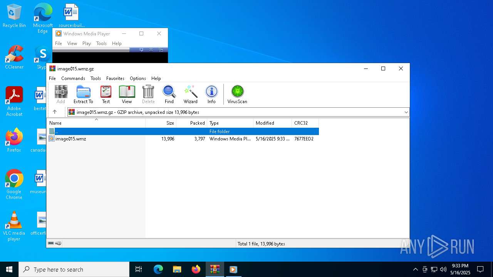The height and width of the screenshot is (277, 493).
Task: Open Microsoft Edge desktop shortcut
Action: (43, 18)
